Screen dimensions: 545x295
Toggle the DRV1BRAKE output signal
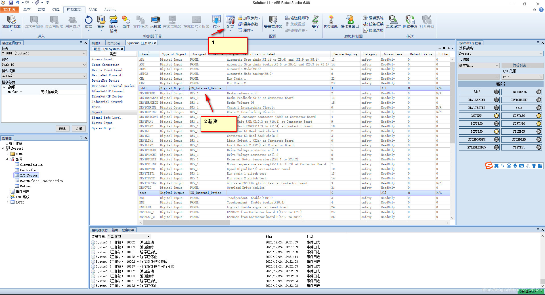(x=521, y=92)
